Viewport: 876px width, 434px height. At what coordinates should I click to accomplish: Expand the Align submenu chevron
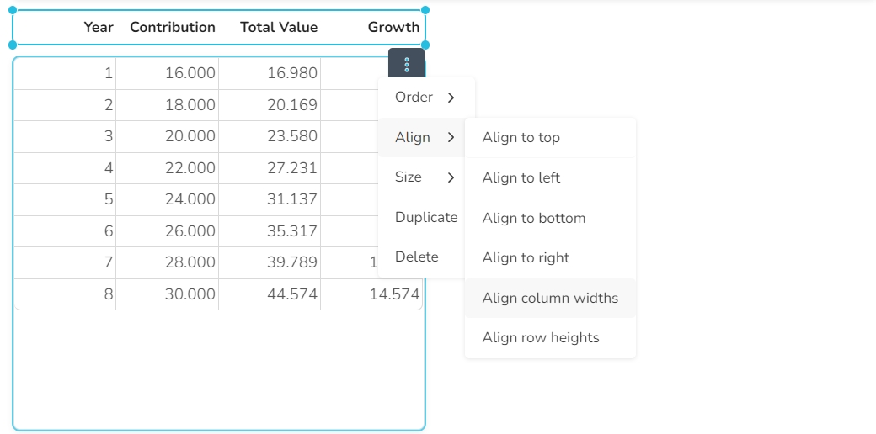(x=451, y=137)
